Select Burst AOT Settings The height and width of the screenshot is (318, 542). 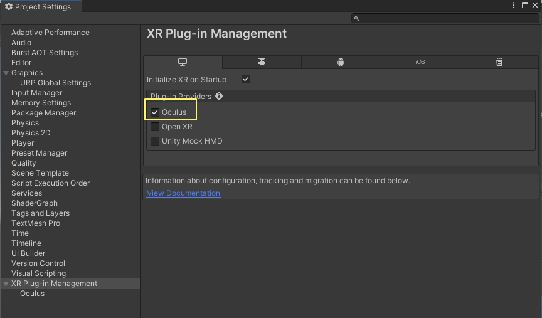[45, 53]
